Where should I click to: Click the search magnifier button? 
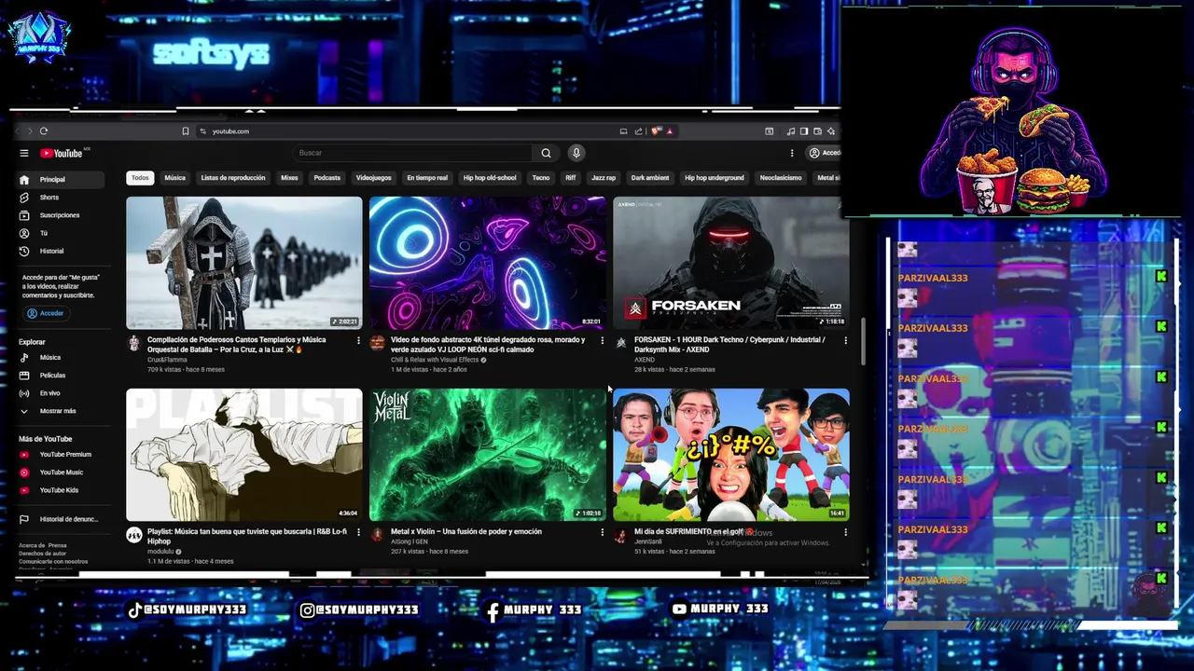[x=546, y=153]
